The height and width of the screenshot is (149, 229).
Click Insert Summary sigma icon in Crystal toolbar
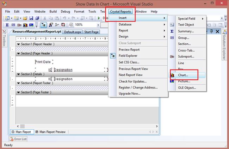click(7, 25)
